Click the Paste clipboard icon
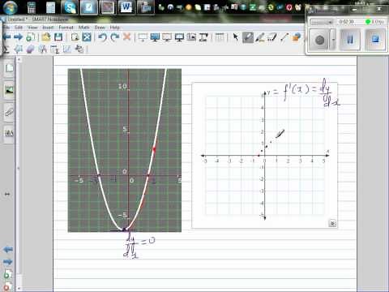 point(75,37)
